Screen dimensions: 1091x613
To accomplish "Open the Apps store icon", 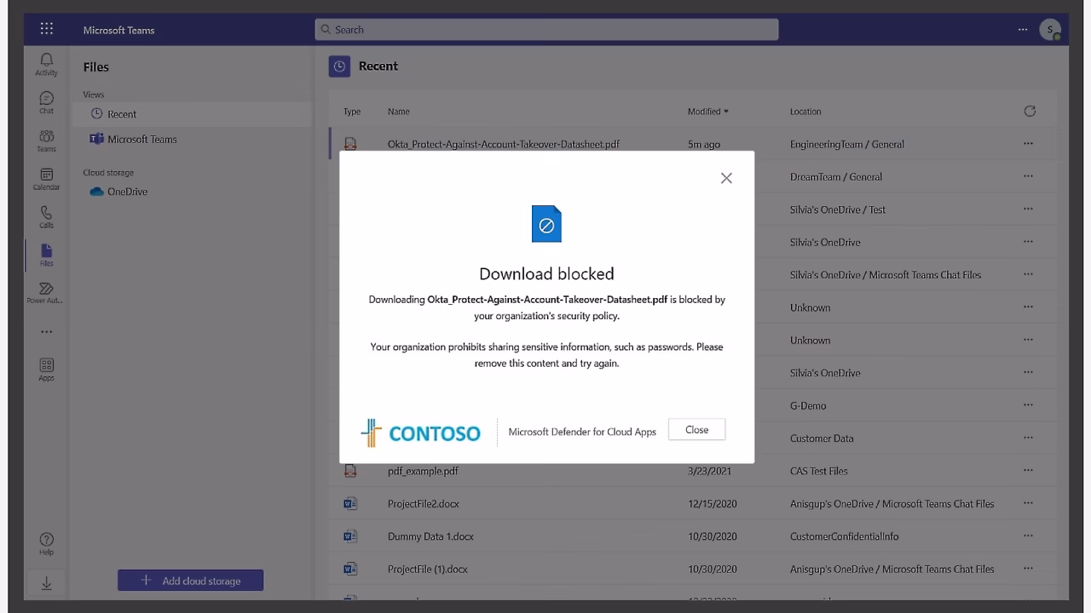I will (x=46, y=370).
